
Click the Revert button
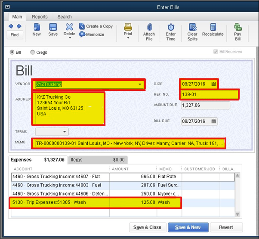tap(226, 227)
